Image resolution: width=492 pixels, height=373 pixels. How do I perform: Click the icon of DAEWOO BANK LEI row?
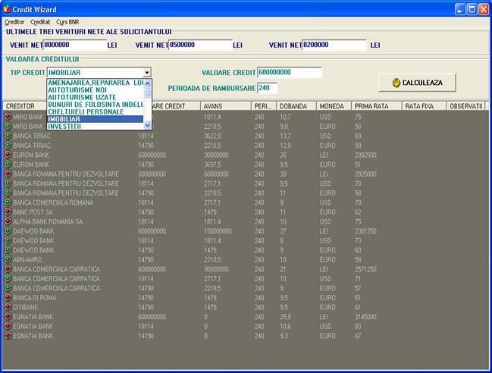pyautogui.click(x=8, y=230)
